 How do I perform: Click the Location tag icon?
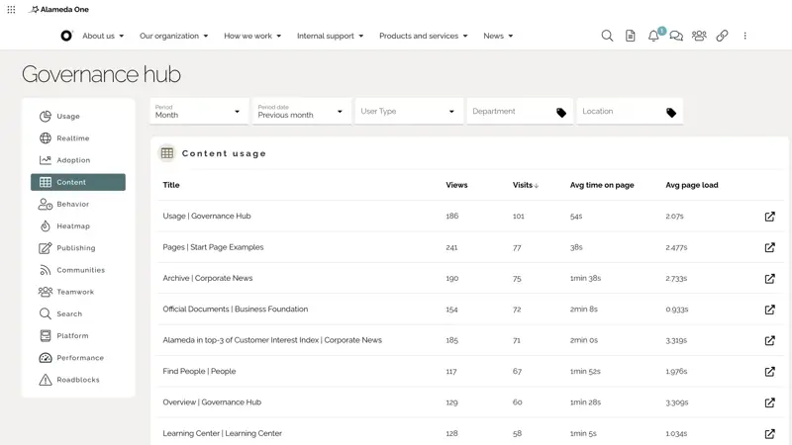671,113
